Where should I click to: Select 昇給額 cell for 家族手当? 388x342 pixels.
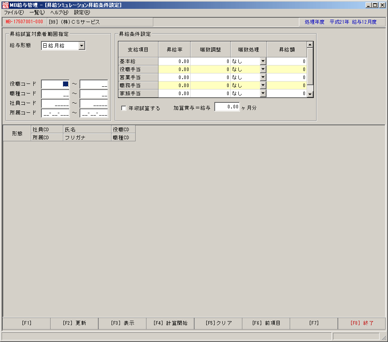tap(286, 93)
